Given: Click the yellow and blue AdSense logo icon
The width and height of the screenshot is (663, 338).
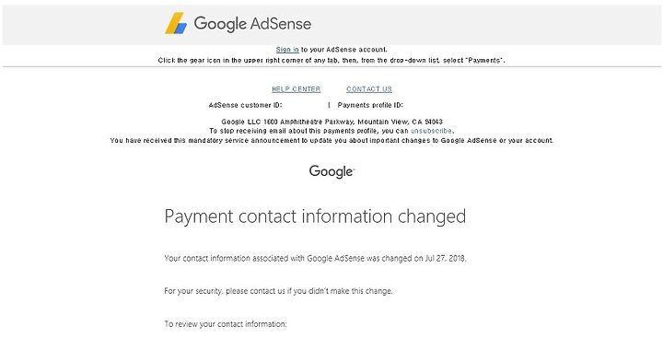Looking at the screenshot, I should coord(176,23).
